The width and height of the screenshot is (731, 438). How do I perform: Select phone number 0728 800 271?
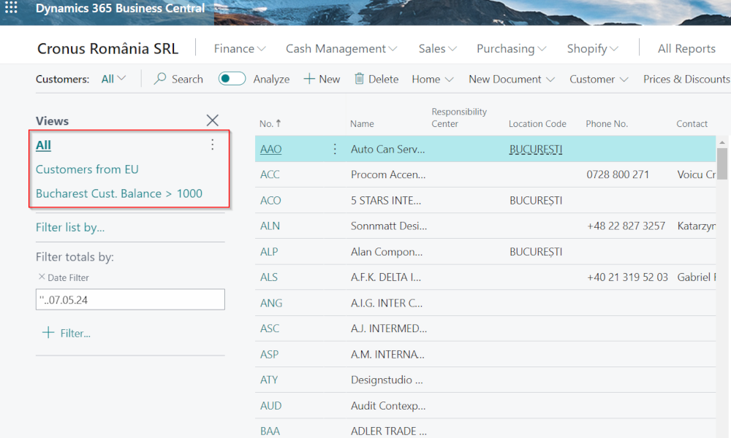tap(618, 174)
